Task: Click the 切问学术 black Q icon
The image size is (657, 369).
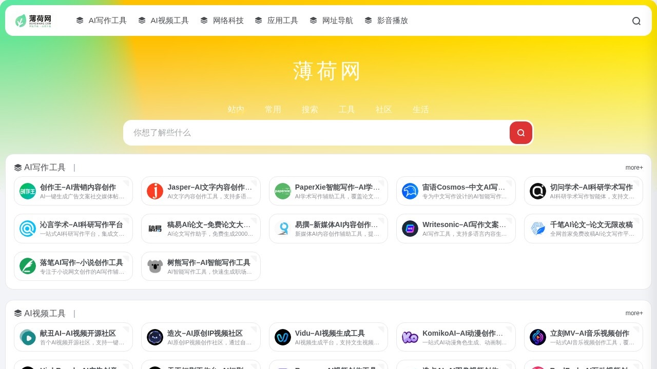Action: click(538, 191)
